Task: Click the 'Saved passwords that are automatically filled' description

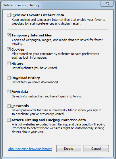Action: pyautogui.click(x=57, y=112)
